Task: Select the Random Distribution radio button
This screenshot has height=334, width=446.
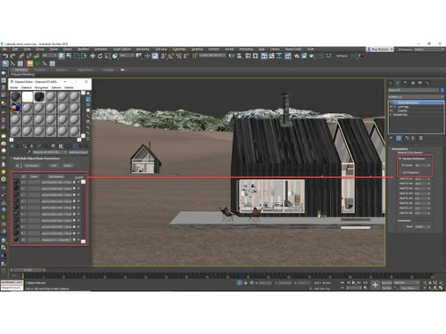Action: 401,159
